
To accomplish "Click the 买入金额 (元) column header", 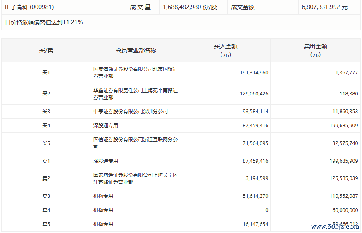I will pos(226,50).
